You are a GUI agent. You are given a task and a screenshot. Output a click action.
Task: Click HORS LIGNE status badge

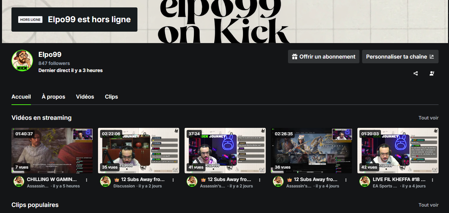(x=30, y=20)
